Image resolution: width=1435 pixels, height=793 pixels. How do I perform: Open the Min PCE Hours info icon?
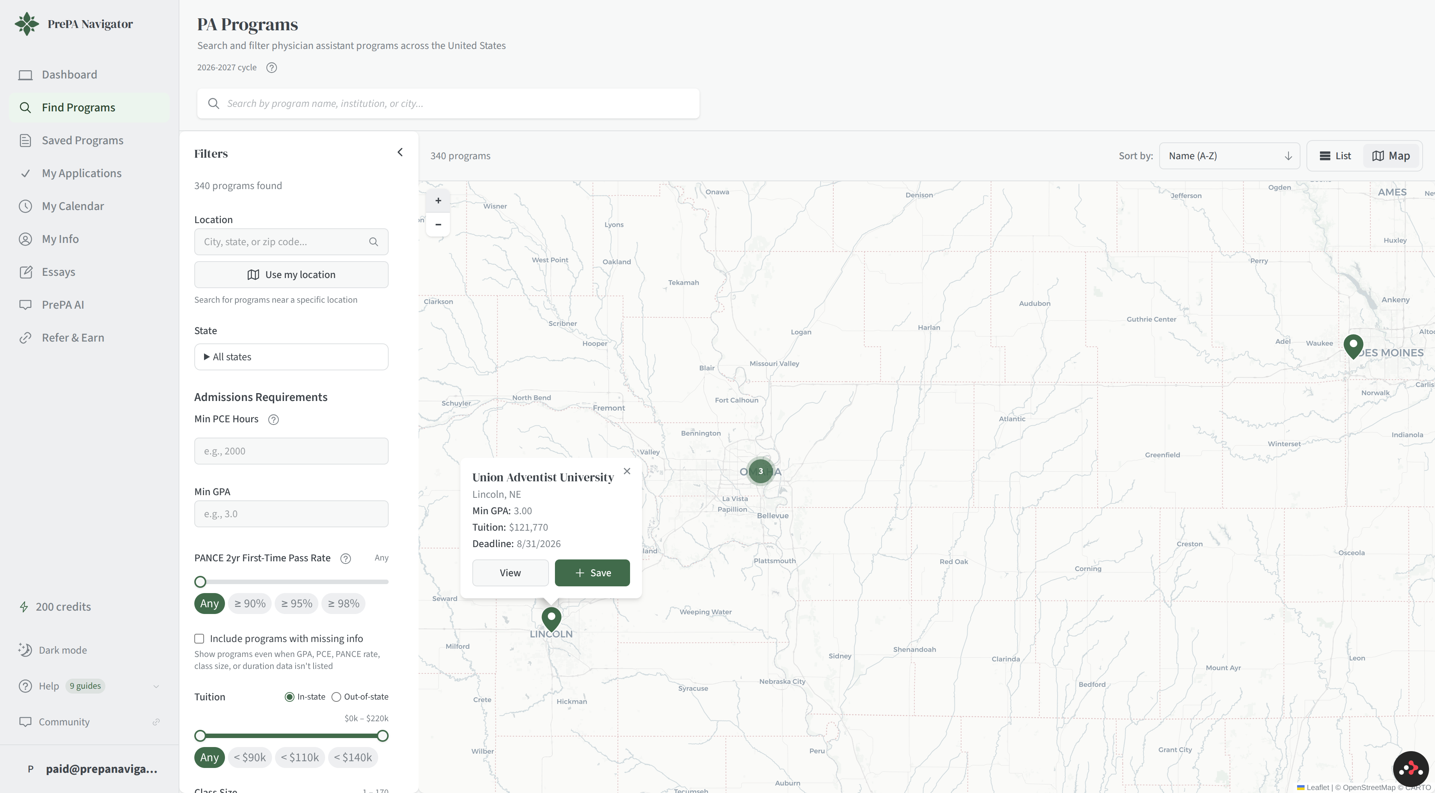273,420
